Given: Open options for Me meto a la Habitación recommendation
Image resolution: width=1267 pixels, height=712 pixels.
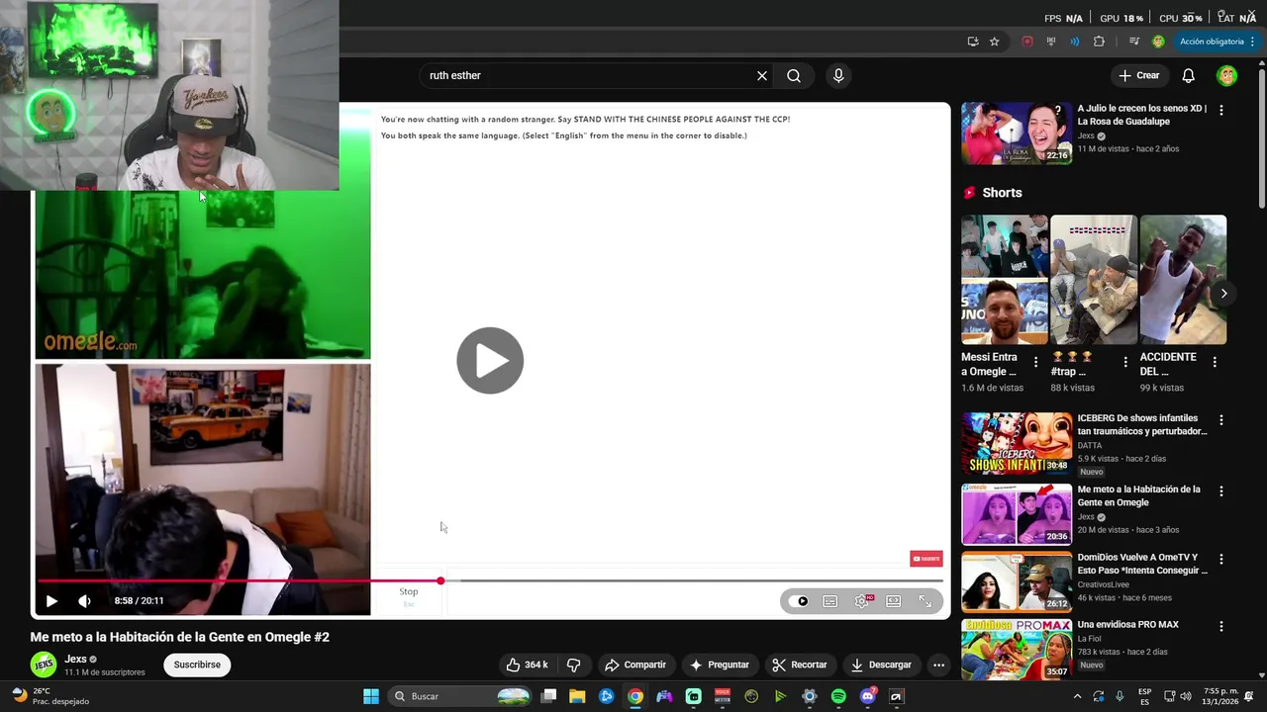Looking at the screenshot, I should (1220, 491).
